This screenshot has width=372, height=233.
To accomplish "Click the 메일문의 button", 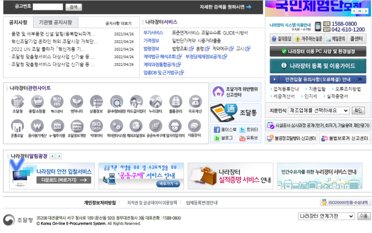I will pos(335,39).
